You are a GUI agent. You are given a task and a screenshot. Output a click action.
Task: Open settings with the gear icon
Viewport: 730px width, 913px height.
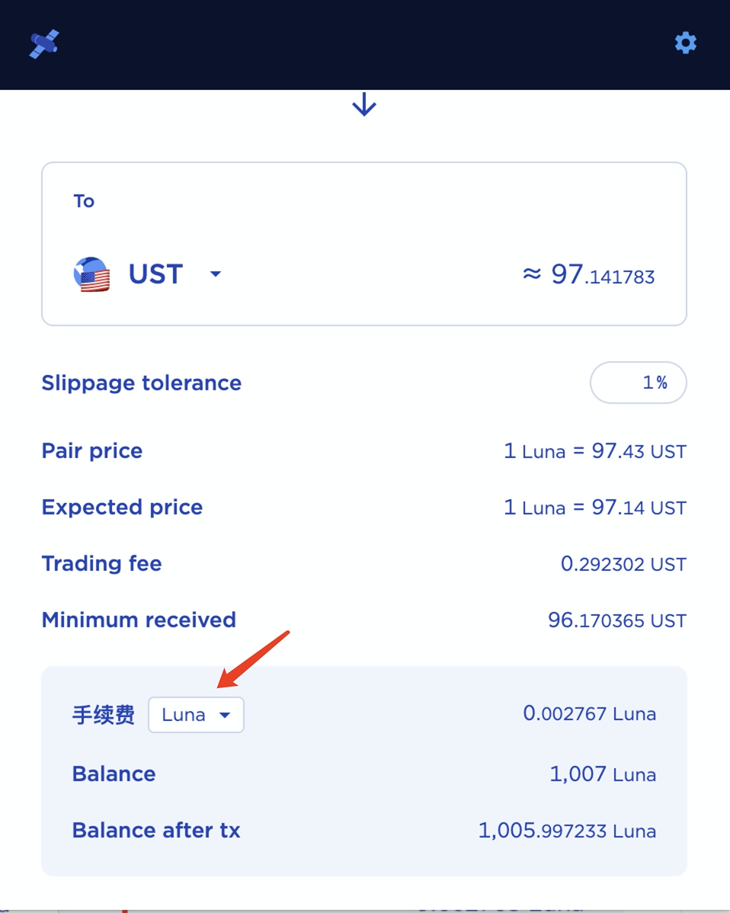coord(686,43)
